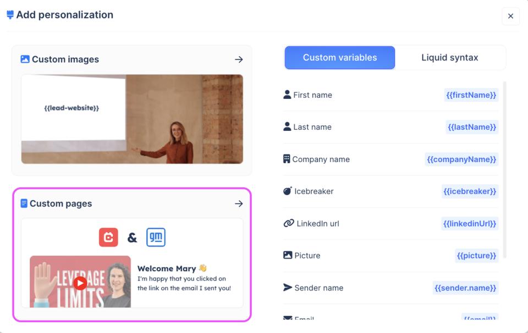Open Custom pages via its arrow
The width and height of the screenshot is (528, 333).
click(239, 203)
